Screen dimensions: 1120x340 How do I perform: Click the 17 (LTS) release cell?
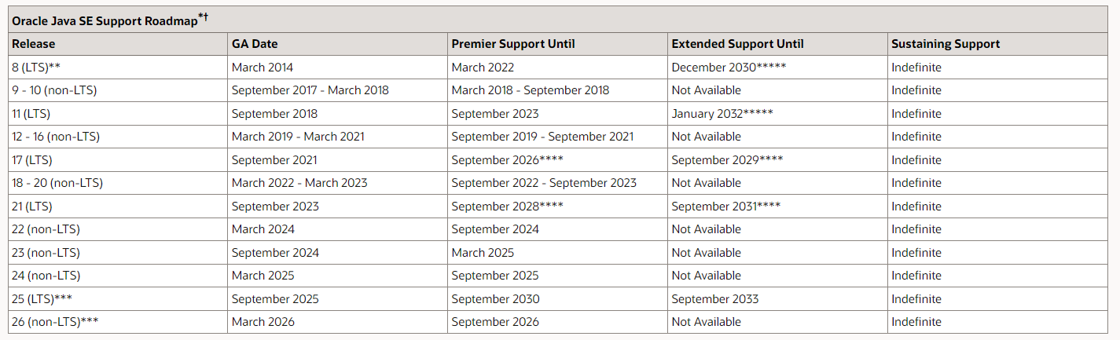click(31, 160)
